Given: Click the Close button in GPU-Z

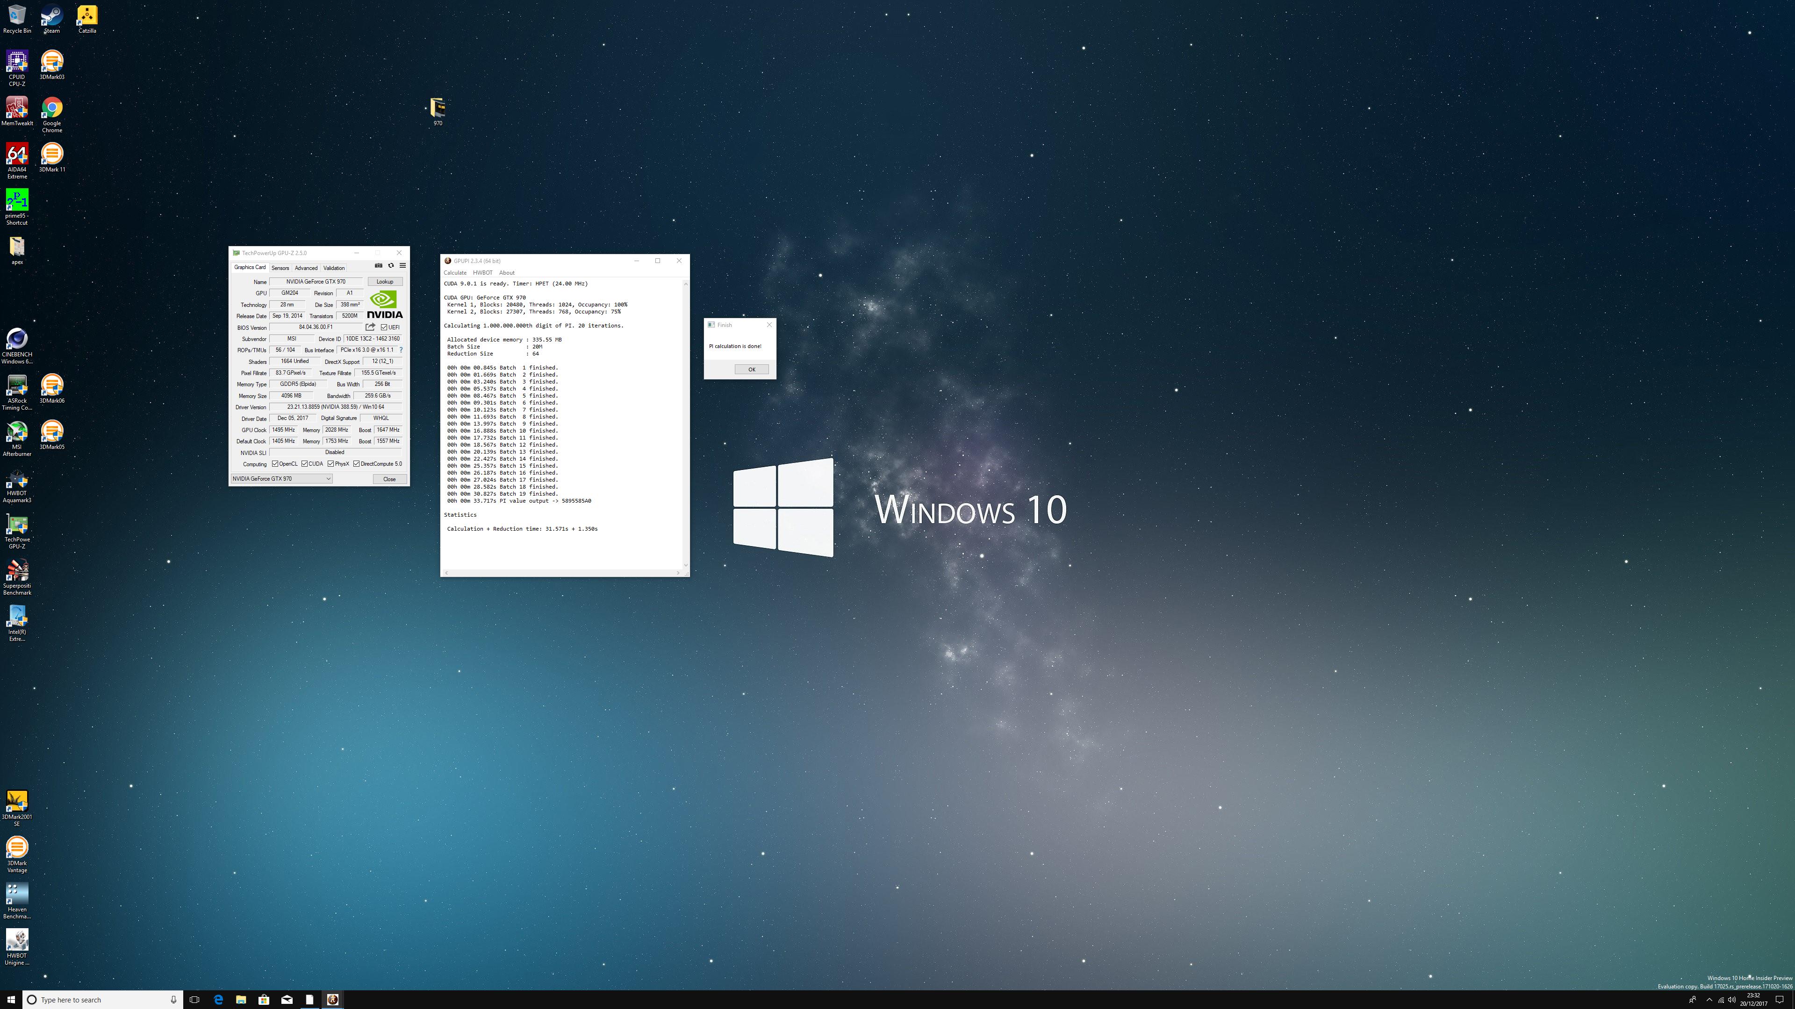Looking at the screenshot, I should pyautogui.click(x=389, y=479).
